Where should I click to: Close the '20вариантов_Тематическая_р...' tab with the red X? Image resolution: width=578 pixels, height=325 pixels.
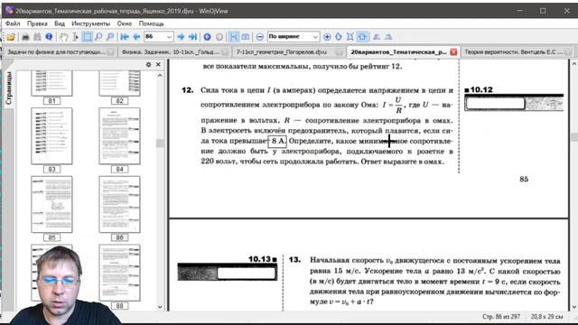tap(453, 52)
